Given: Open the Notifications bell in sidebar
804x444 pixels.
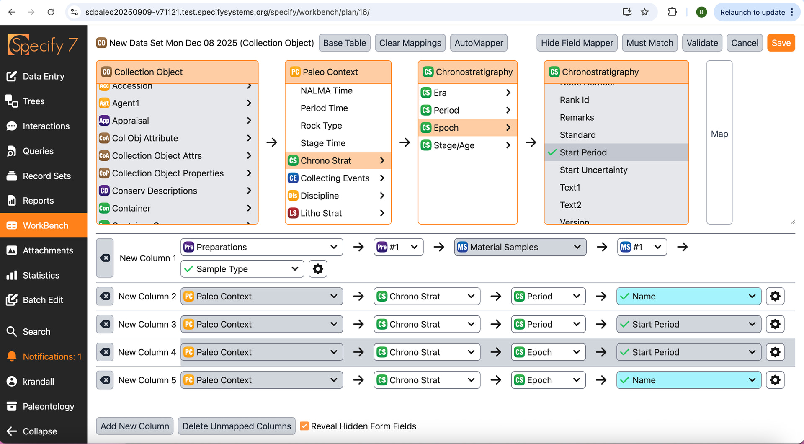Looking at the screenshot, I should pyautogui.click(x=12, y=356).
